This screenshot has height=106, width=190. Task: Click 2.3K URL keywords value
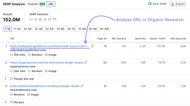tap(183, 86)
